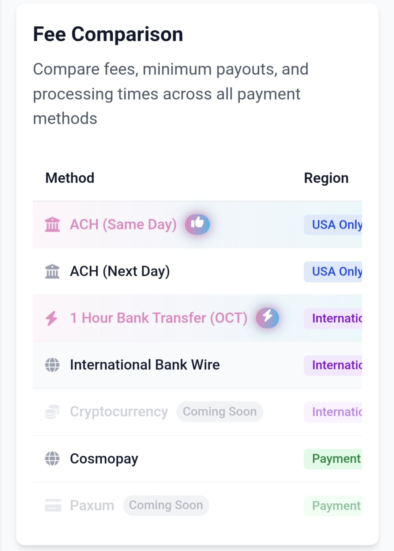The height and width of the screenshot is (551, 394).
Task: Choose the 1 Hour Bank Transfer (OCT) row
Action: pyautogui.click(x=159, y=318)
